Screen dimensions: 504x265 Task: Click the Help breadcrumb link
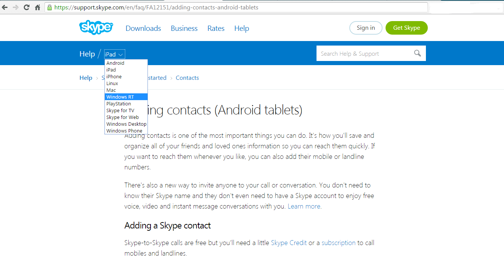click(x=86, y=78)
